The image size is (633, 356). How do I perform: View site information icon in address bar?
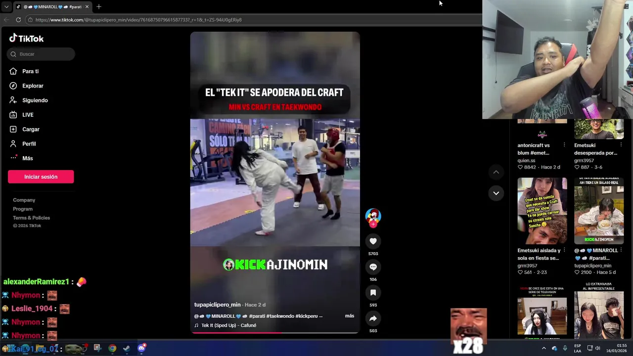(x=30, y=20)
